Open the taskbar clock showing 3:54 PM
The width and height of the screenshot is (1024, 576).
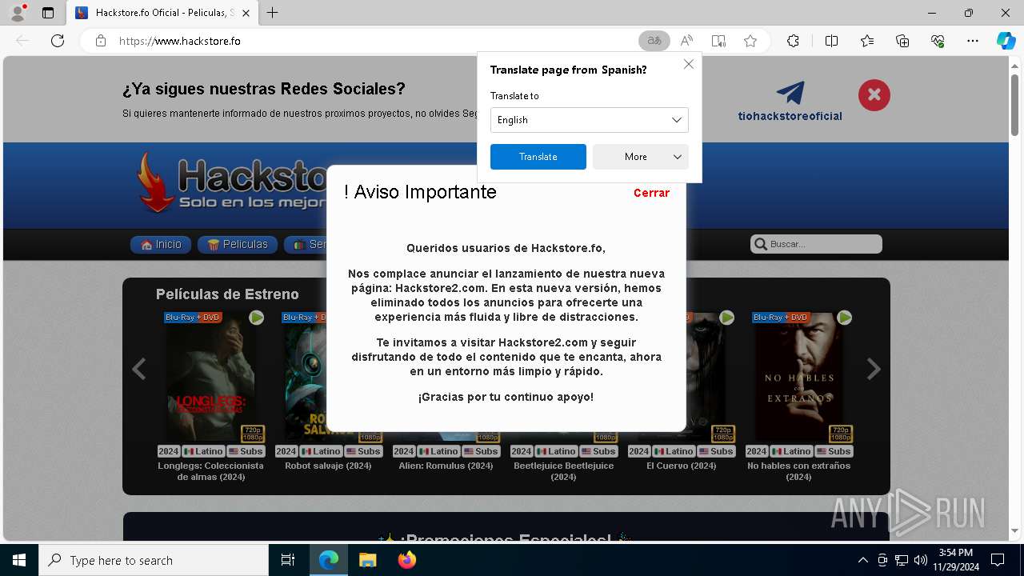point(955,560)
